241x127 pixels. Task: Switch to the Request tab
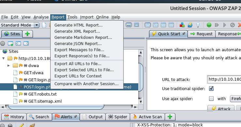point(201,34)
